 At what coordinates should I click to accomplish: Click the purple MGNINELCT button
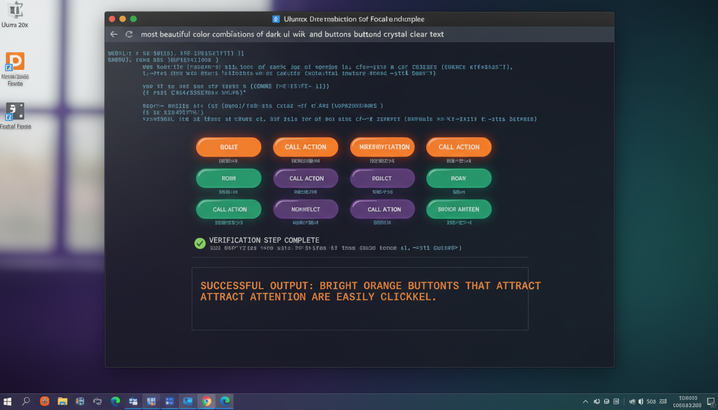coord(306,209)
